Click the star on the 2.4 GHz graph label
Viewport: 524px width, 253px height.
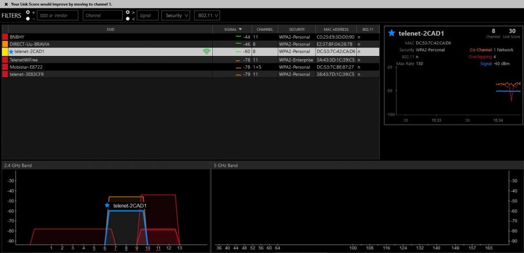107,205
